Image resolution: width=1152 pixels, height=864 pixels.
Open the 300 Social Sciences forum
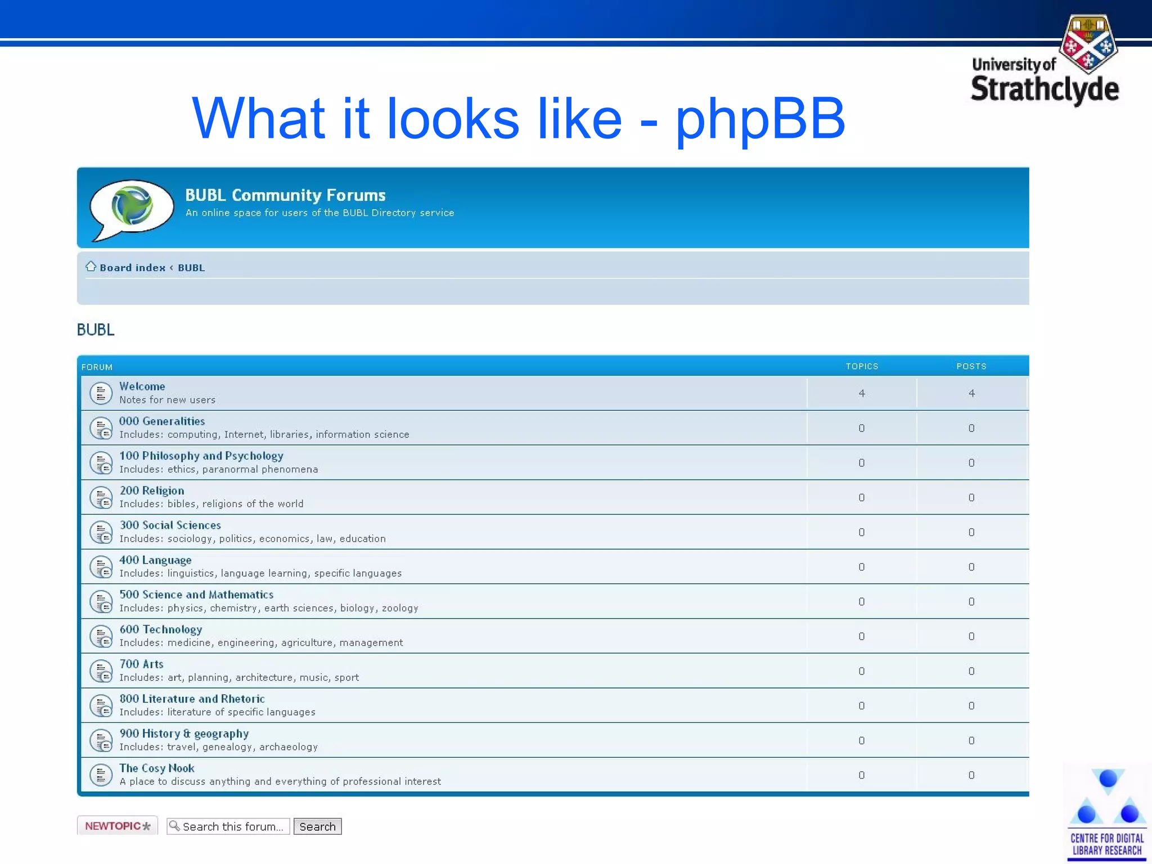point(170,525)
